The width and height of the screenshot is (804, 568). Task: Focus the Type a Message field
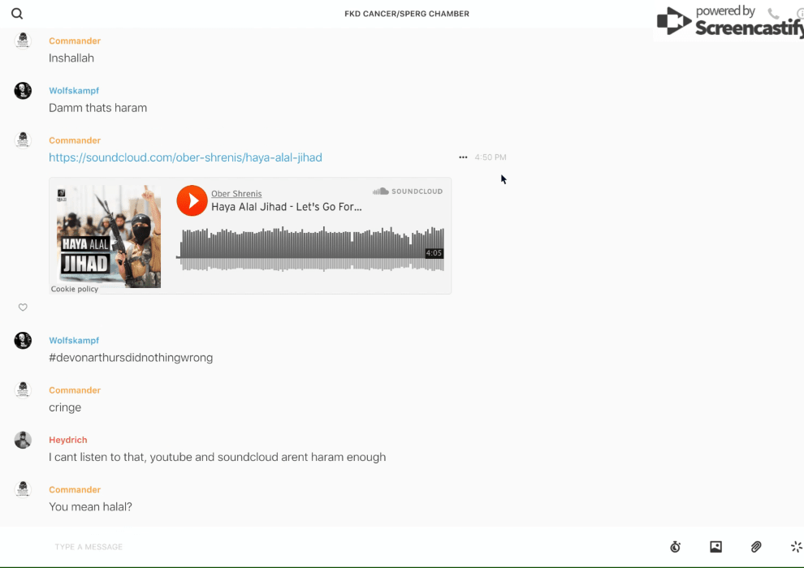325,547
